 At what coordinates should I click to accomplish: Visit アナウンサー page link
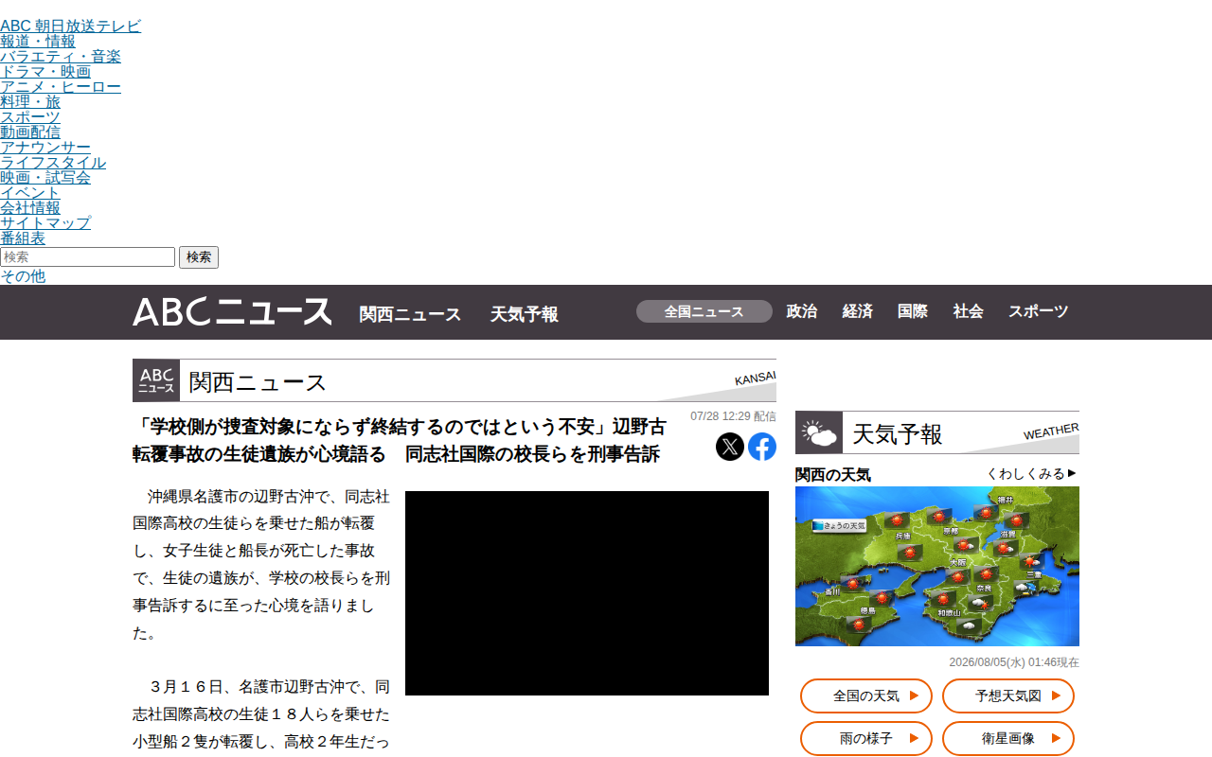45,148
